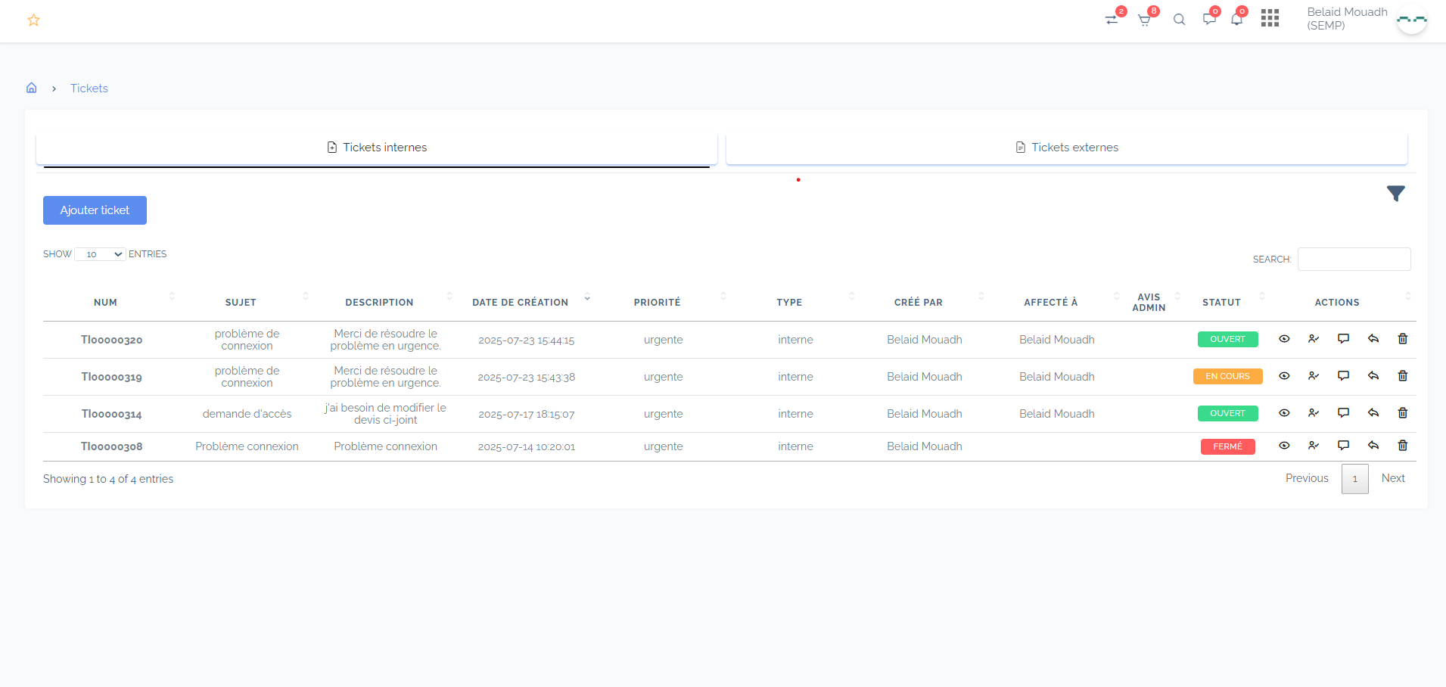Open the notifications bell

pyautogui.click(x=1236, y=20)
